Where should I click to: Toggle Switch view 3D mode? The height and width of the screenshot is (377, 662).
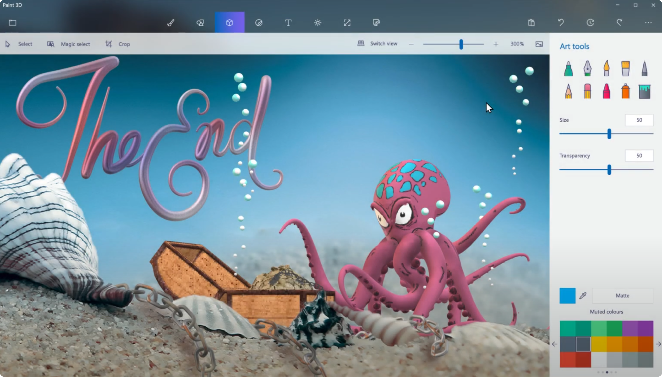pos(378,44)
